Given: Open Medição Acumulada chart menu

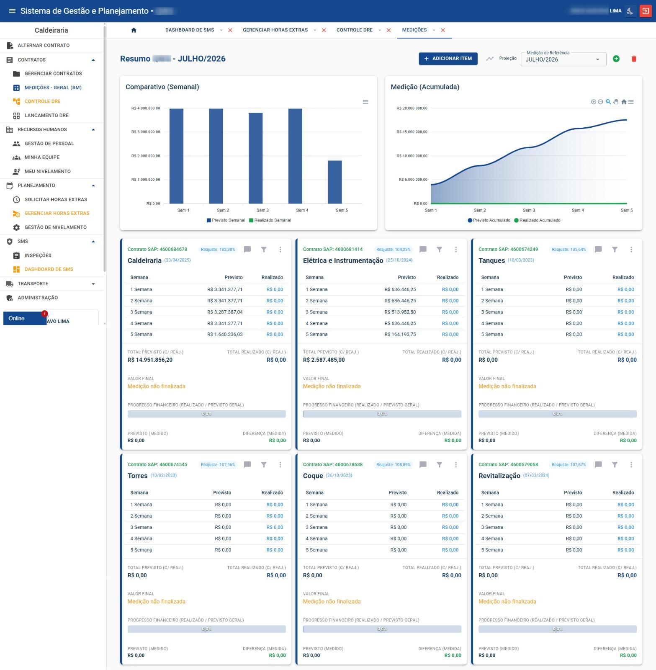Looking at the screenshot, I should (x=631, y=102).
